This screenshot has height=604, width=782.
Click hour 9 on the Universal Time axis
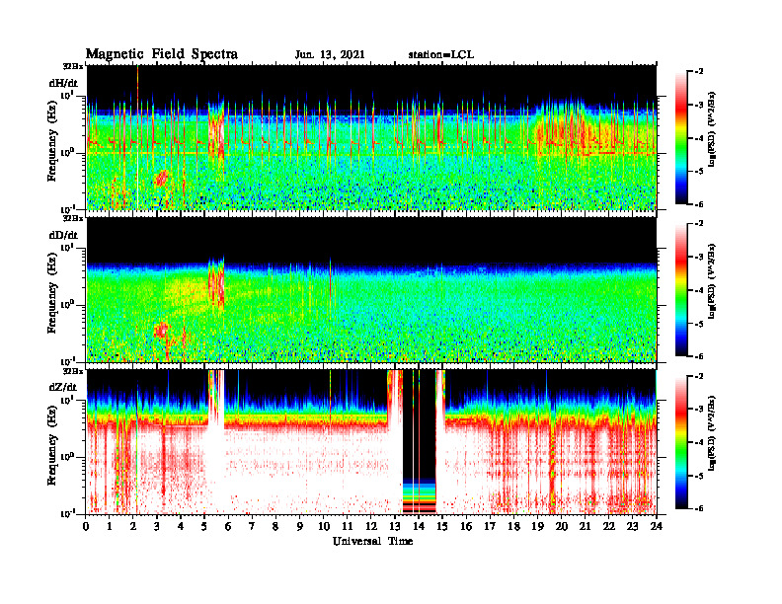(300, 527)
